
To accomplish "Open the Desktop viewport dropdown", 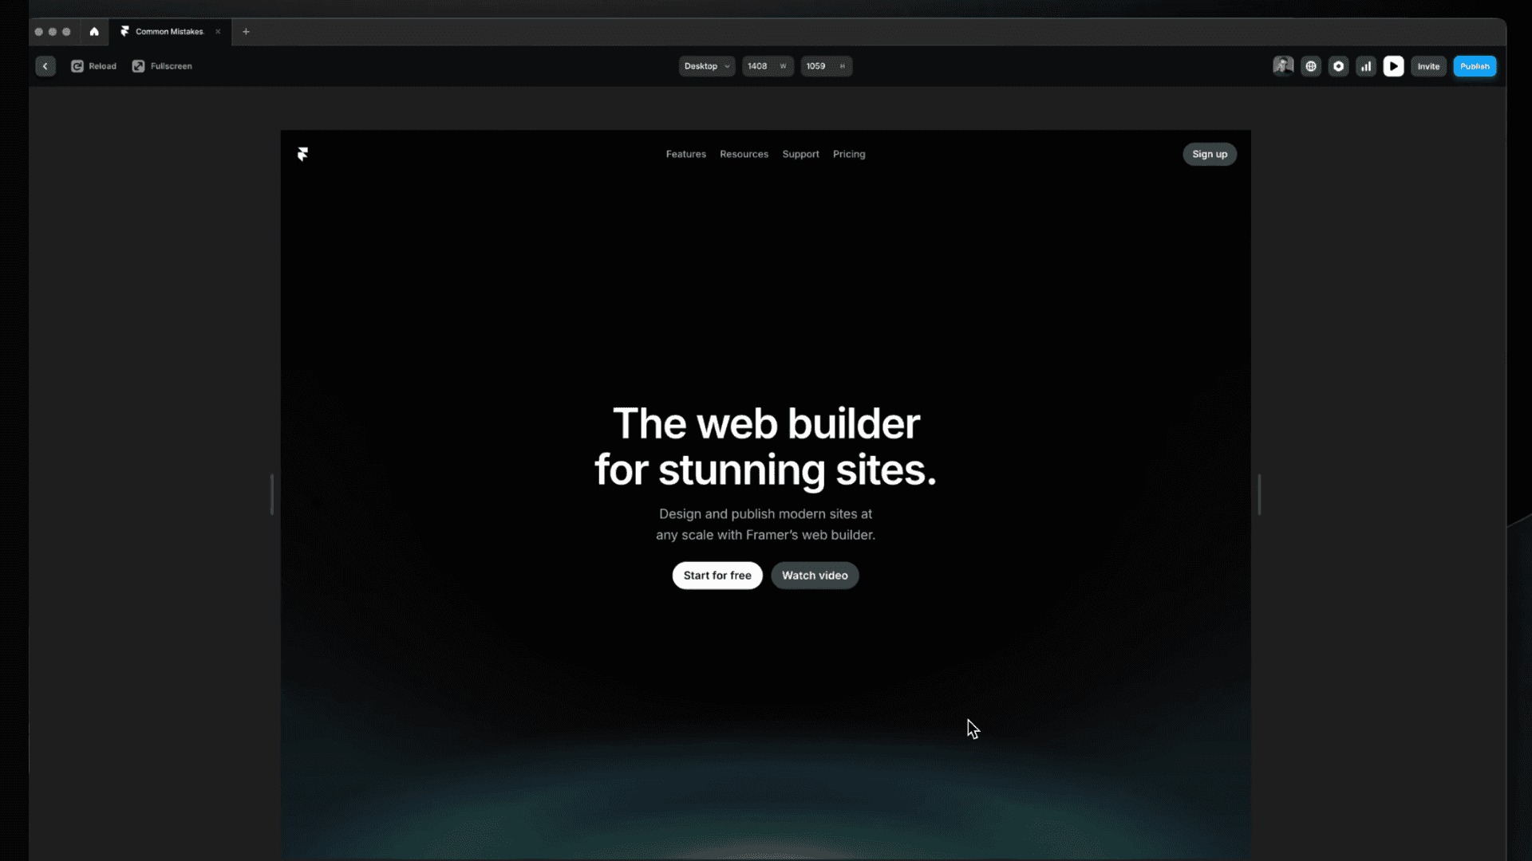I will (706, 66).
